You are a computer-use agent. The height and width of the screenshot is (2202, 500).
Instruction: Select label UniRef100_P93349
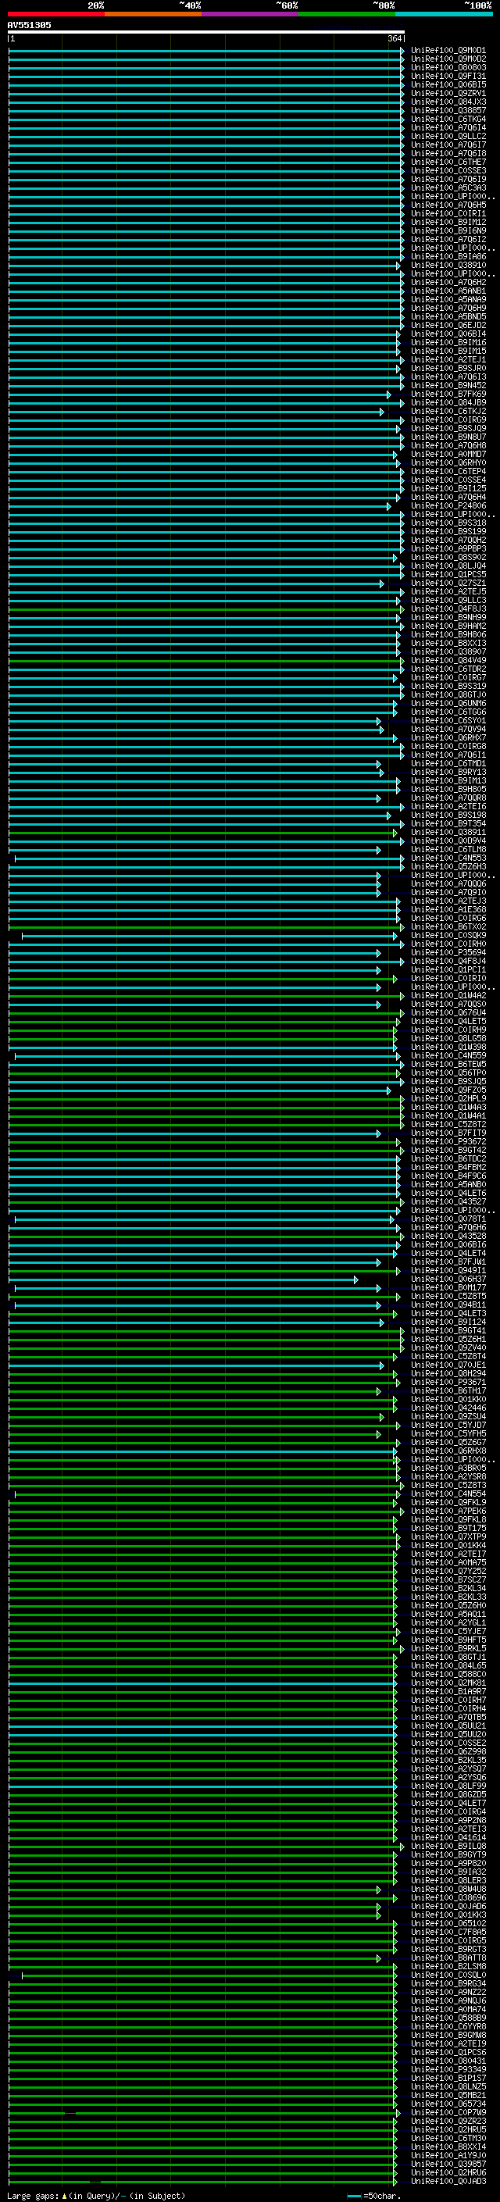click(x=448, y=2069)
